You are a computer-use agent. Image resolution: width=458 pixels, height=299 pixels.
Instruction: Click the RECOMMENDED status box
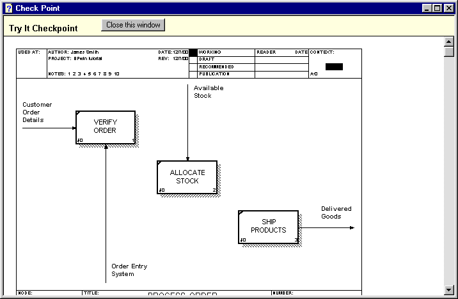pyautogui.click(x=193, y=67)
